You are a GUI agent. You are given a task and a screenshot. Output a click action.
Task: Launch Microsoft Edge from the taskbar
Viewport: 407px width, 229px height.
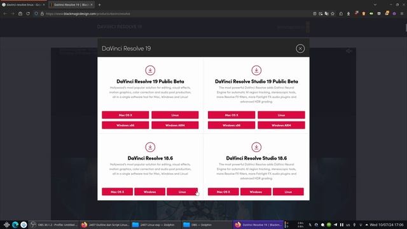(15, 225)
